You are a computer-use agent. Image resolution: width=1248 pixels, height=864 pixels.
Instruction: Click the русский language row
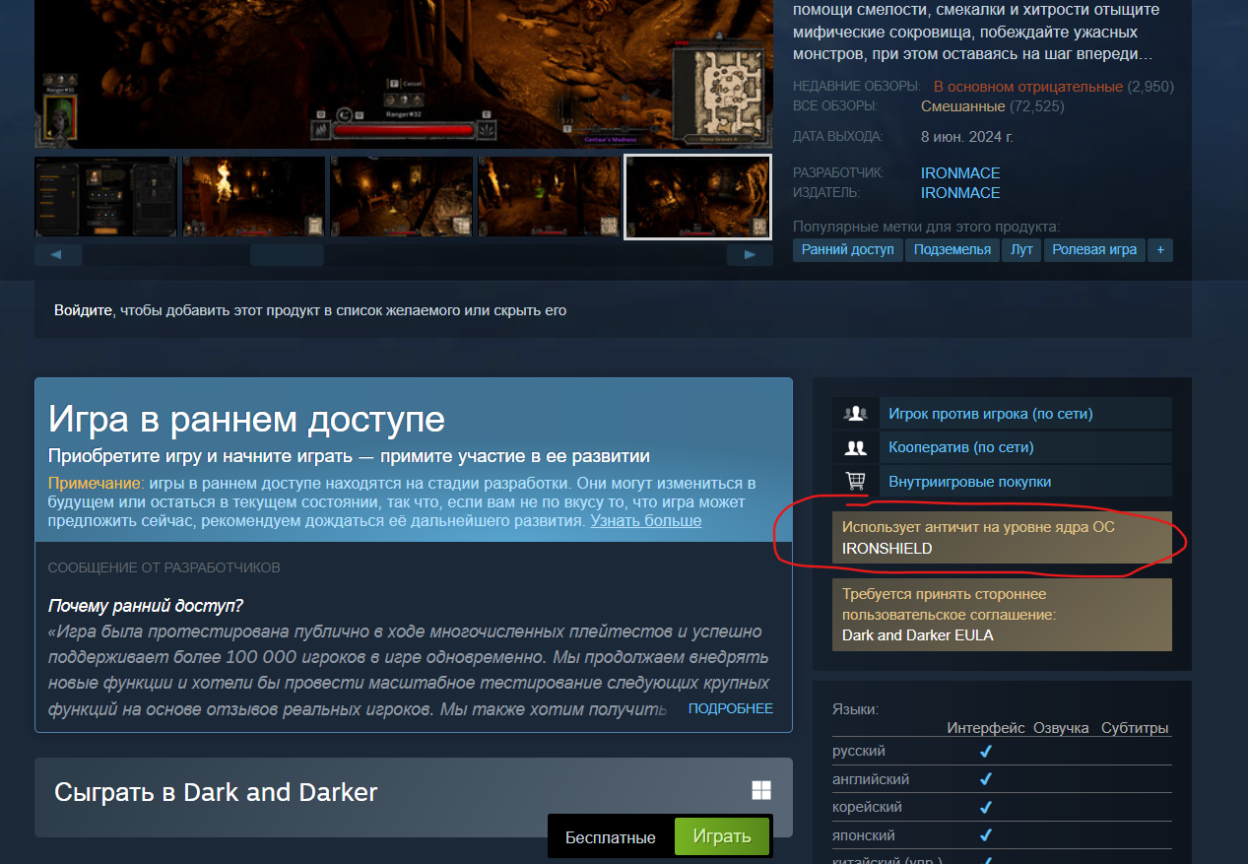coord(1002,751)
